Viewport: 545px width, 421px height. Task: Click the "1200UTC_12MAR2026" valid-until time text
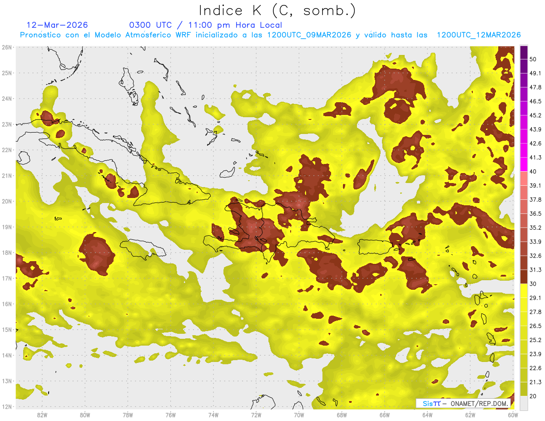479,35
